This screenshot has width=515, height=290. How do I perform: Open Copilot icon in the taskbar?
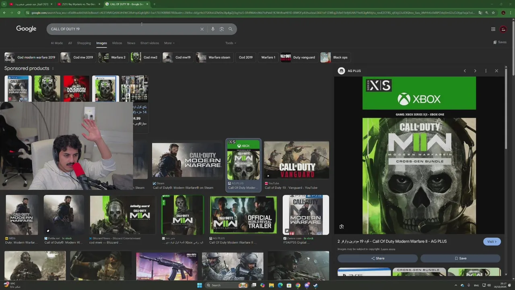263,285
